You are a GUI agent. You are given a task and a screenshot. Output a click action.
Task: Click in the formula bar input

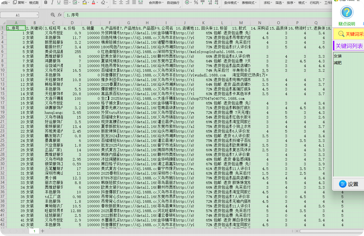[x=198, y=15]
